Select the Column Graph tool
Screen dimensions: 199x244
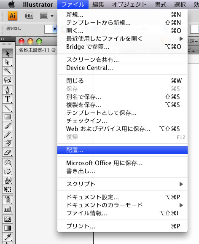[8, 209]
